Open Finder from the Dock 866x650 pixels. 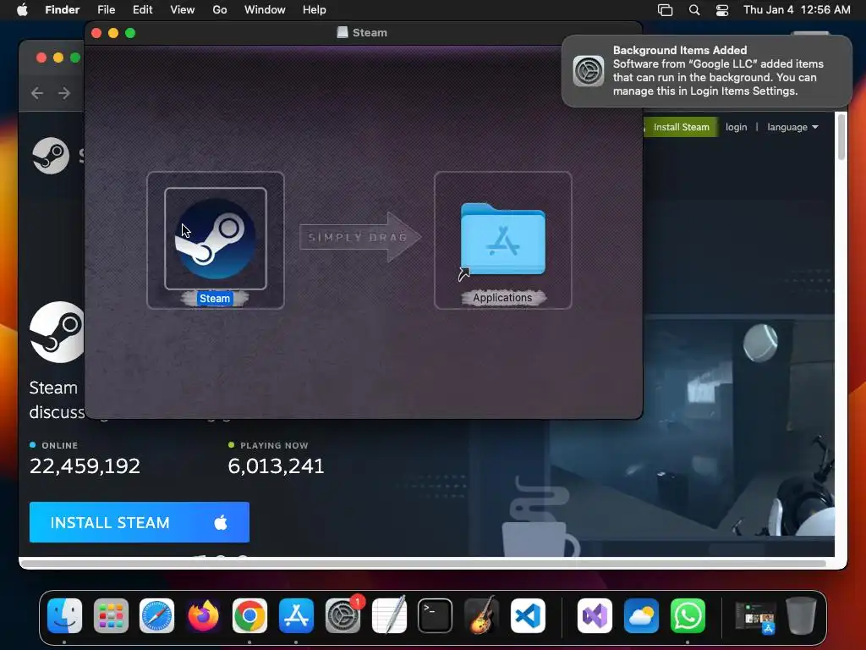[x=64, y=616]
